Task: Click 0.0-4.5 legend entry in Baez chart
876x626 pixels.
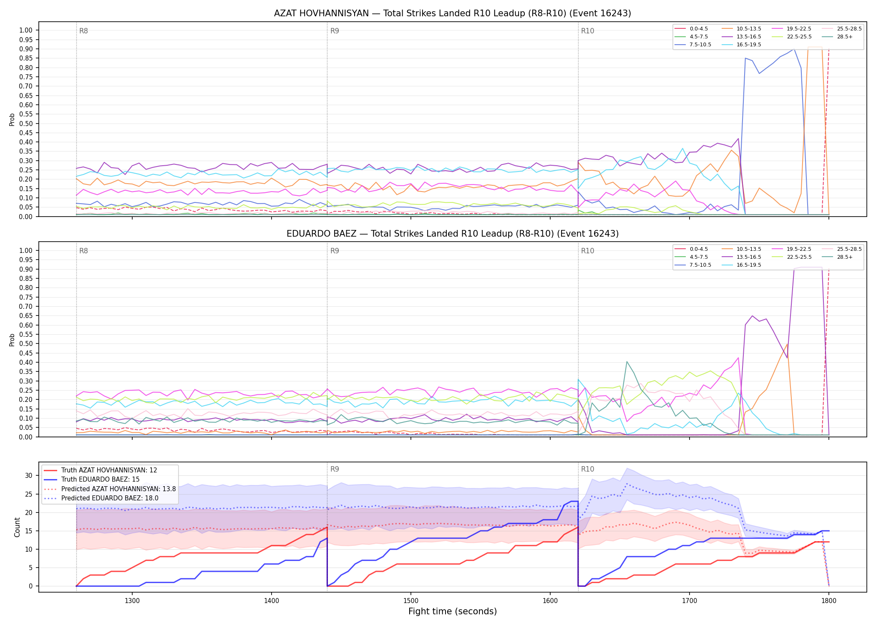Action: 691,249
